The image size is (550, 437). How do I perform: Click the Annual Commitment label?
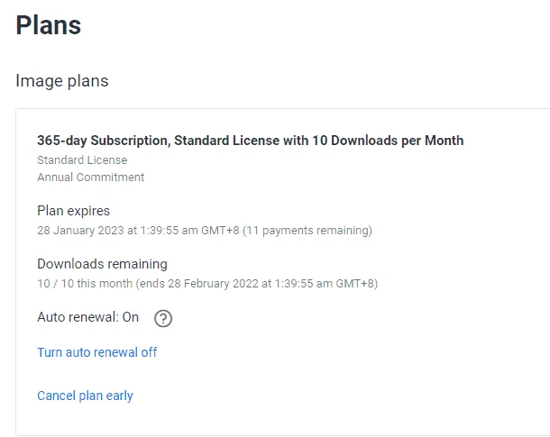[91, 177]
